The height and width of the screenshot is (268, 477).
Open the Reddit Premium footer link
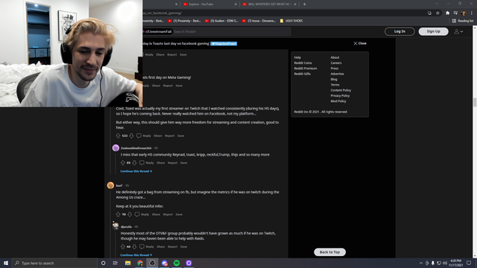pos(306,68)
